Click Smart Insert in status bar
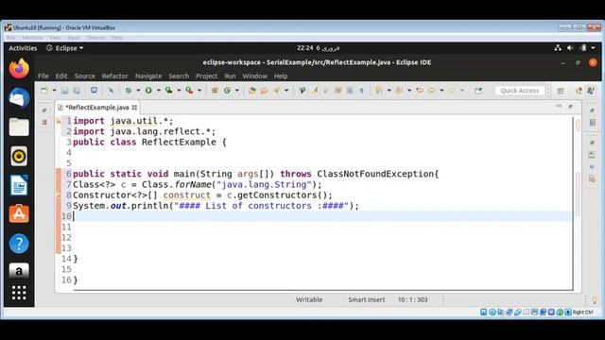The width and height of the screenshot is (605, 340). click(x=367, y=299)
